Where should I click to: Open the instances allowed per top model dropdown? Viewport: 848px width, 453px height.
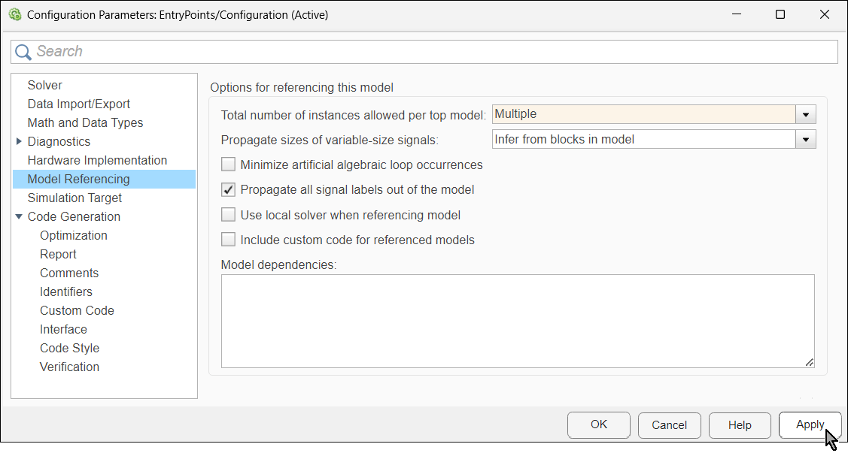[805, 113]
